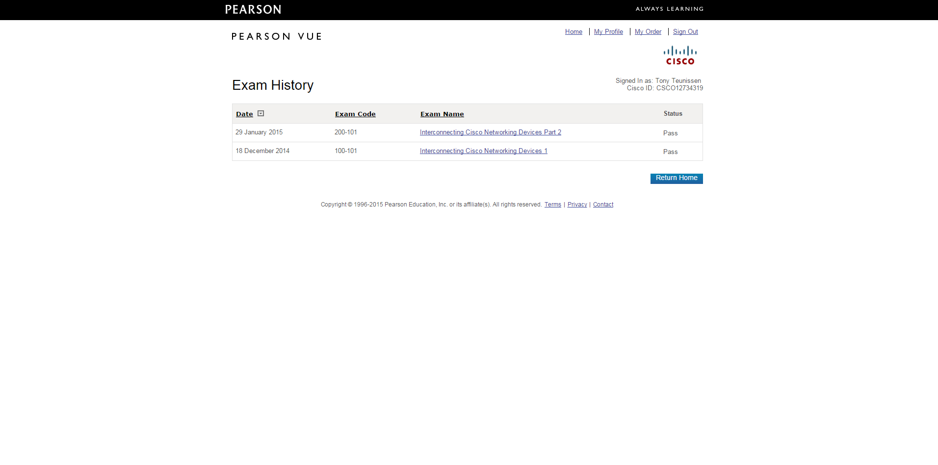Click the Cisco logo
The width and height of the screenshot is (938, 465).
click(680, 55)
